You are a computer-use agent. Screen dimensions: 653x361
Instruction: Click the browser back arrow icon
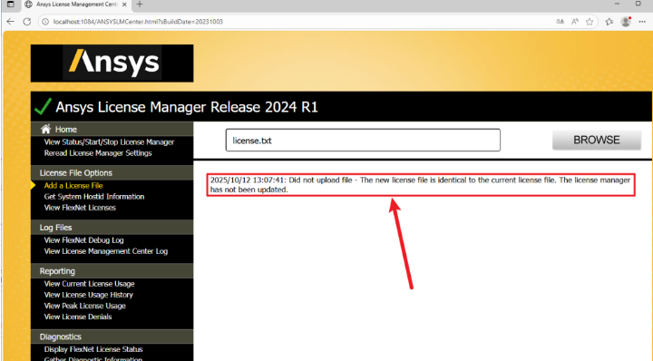[x=11, y=22]
